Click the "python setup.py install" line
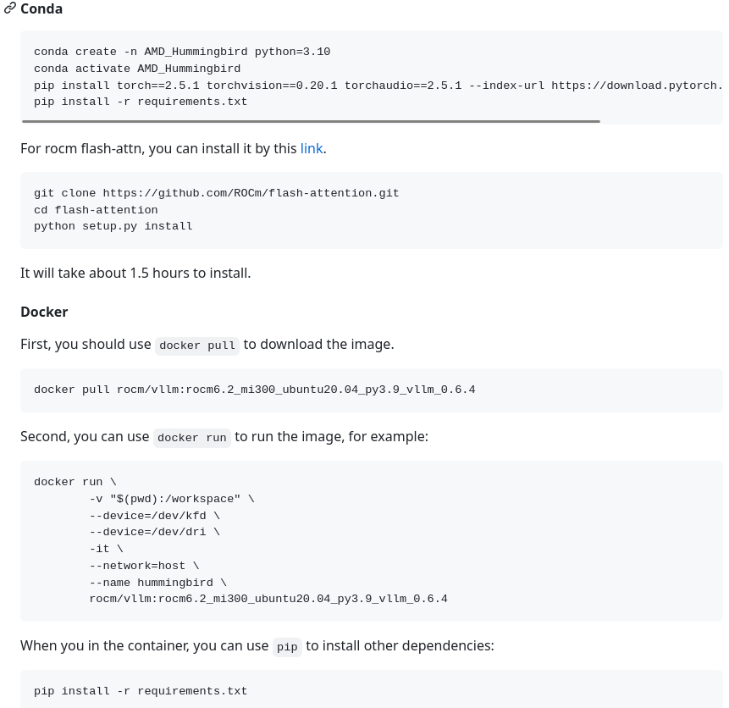The height and width of the screenshot is (708, 729). (113, 226)
